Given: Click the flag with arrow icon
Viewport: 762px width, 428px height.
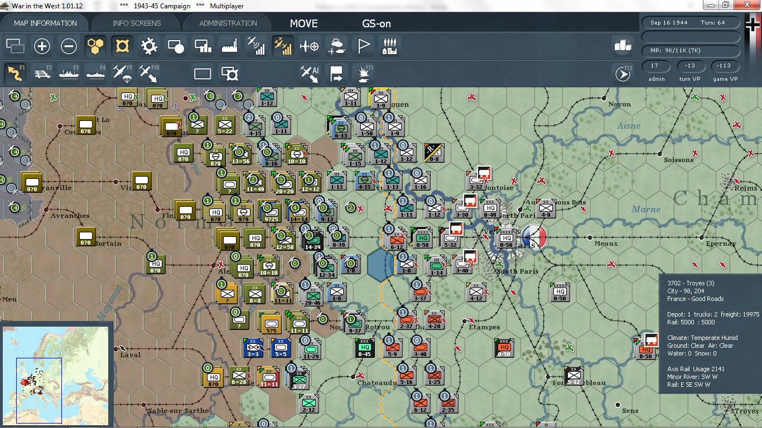Looking at the screenshot, I should (336, 73).
